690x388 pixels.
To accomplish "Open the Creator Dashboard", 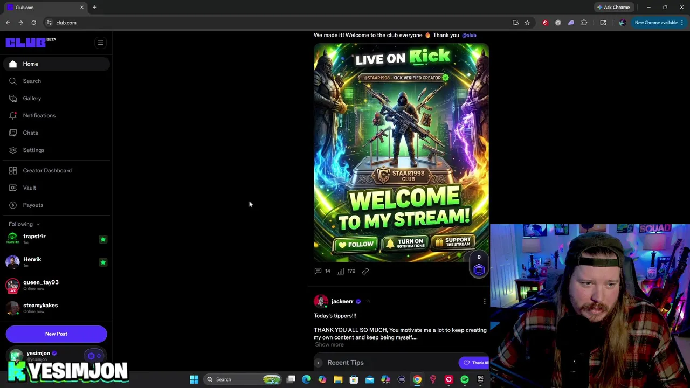I will (x=56, y=170).
